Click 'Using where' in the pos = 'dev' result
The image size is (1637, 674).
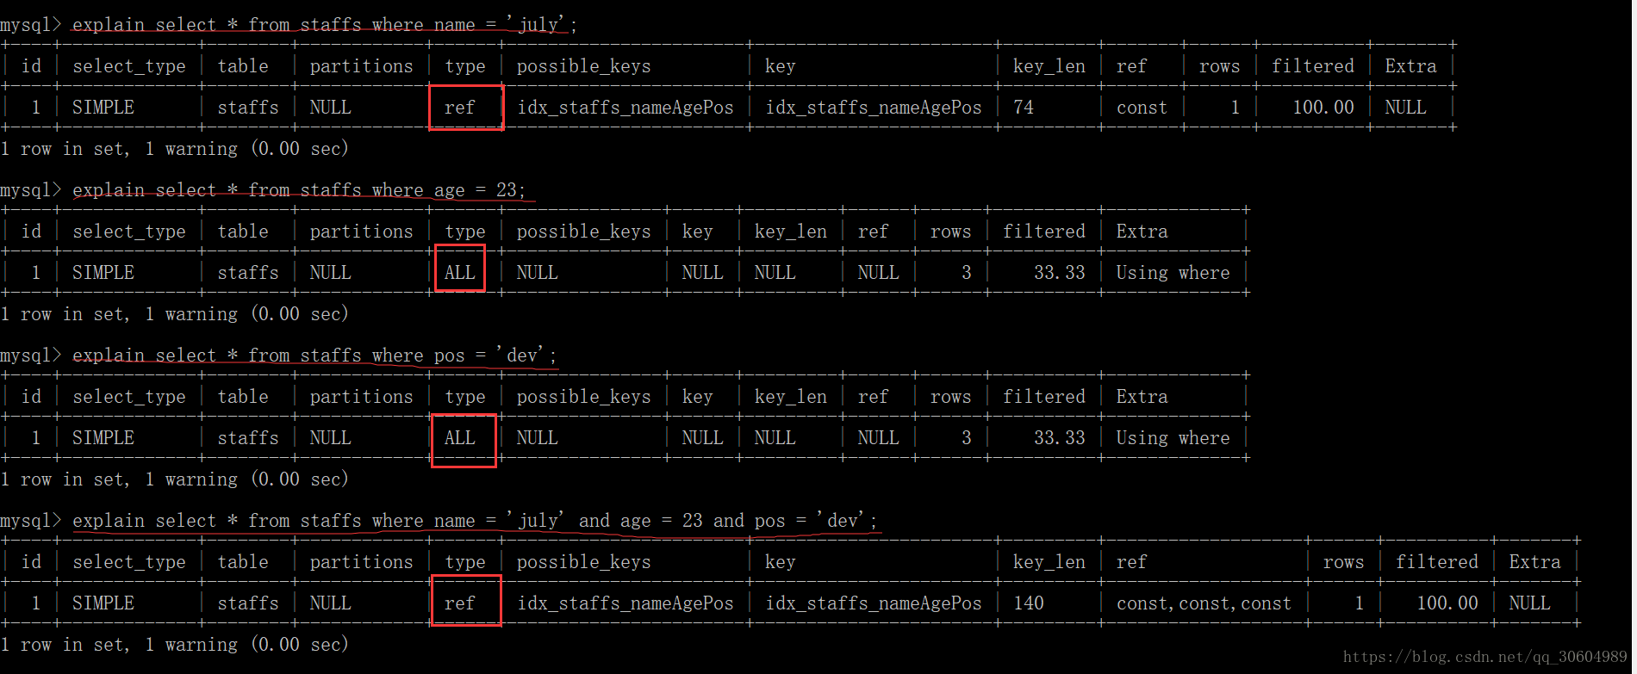coord(1173,437)
